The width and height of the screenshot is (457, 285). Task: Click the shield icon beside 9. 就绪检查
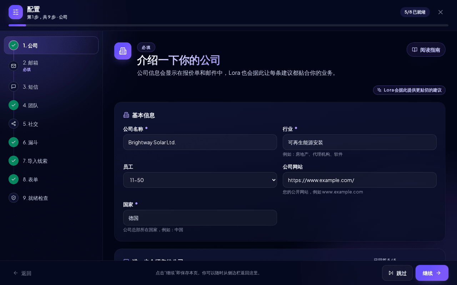[x=14, y=198]
